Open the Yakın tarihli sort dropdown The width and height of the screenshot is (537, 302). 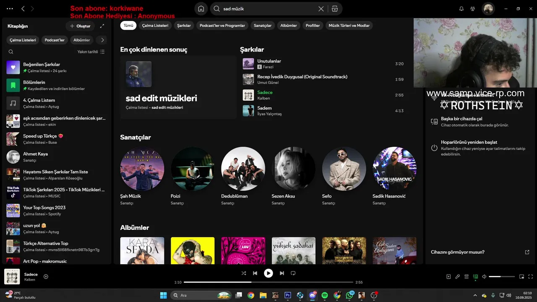pyautogui.click(x=91, y=52)
